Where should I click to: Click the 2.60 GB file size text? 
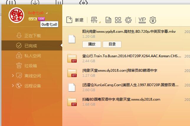pos(89,90)
